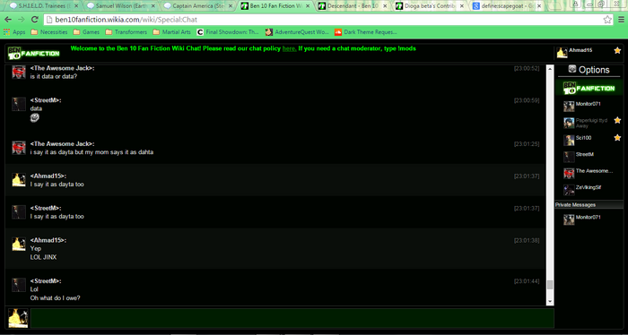
Task: Click the browser back arrow
Action: (x=8, y=20)
